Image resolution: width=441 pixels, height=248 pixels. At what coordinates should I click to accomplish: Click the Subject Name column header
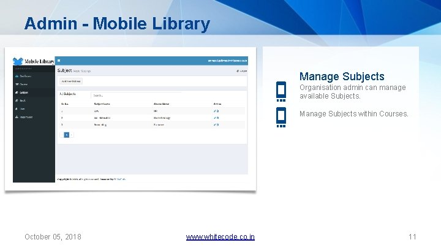tap(102, 103)
